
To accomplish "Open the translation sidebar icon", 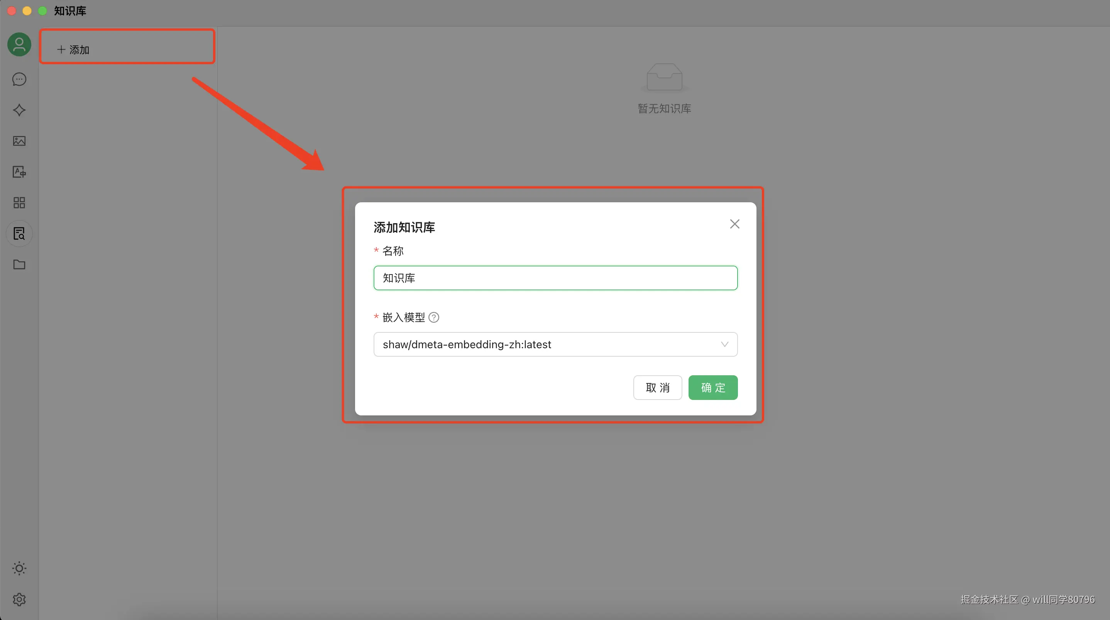I will coord(19,172).
